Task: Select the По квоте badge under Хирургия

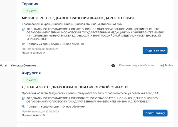Action: pos(30,80)
